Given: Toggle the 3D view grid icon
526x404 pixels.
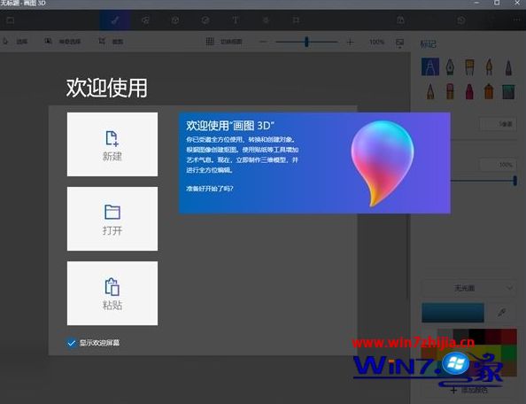Looking at the screenshot, I should (210, 42).
